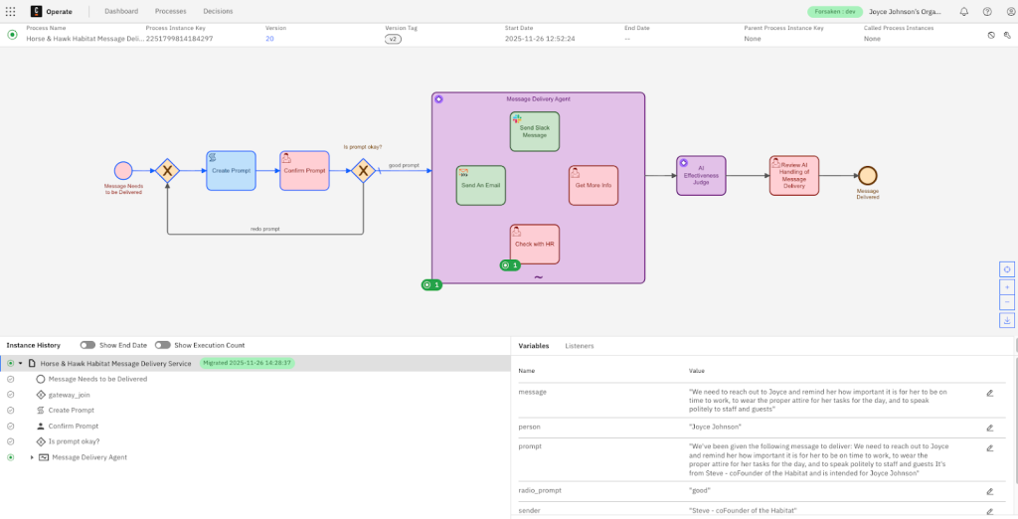
Task: Enable the Show End Date toggle
Action: click(87, 345)
